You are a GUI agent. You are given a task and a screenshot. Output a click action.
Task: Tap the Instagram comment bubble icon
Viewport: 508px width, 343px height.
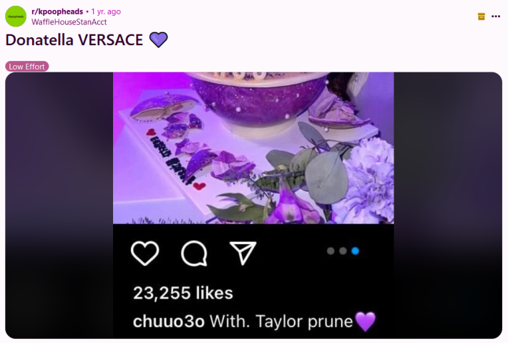pos(194,253)
